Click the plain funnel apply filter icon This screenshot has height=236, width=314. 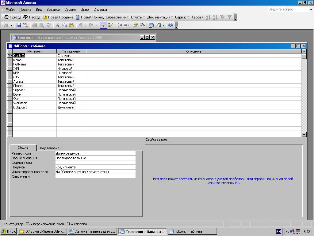coord(229,17)
